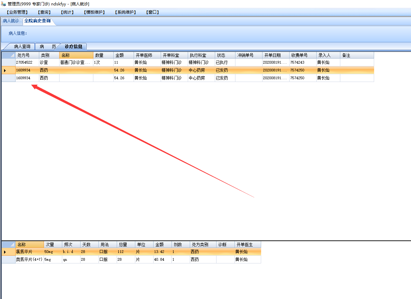Sort by 开单日期 column header

coord(276,55)
